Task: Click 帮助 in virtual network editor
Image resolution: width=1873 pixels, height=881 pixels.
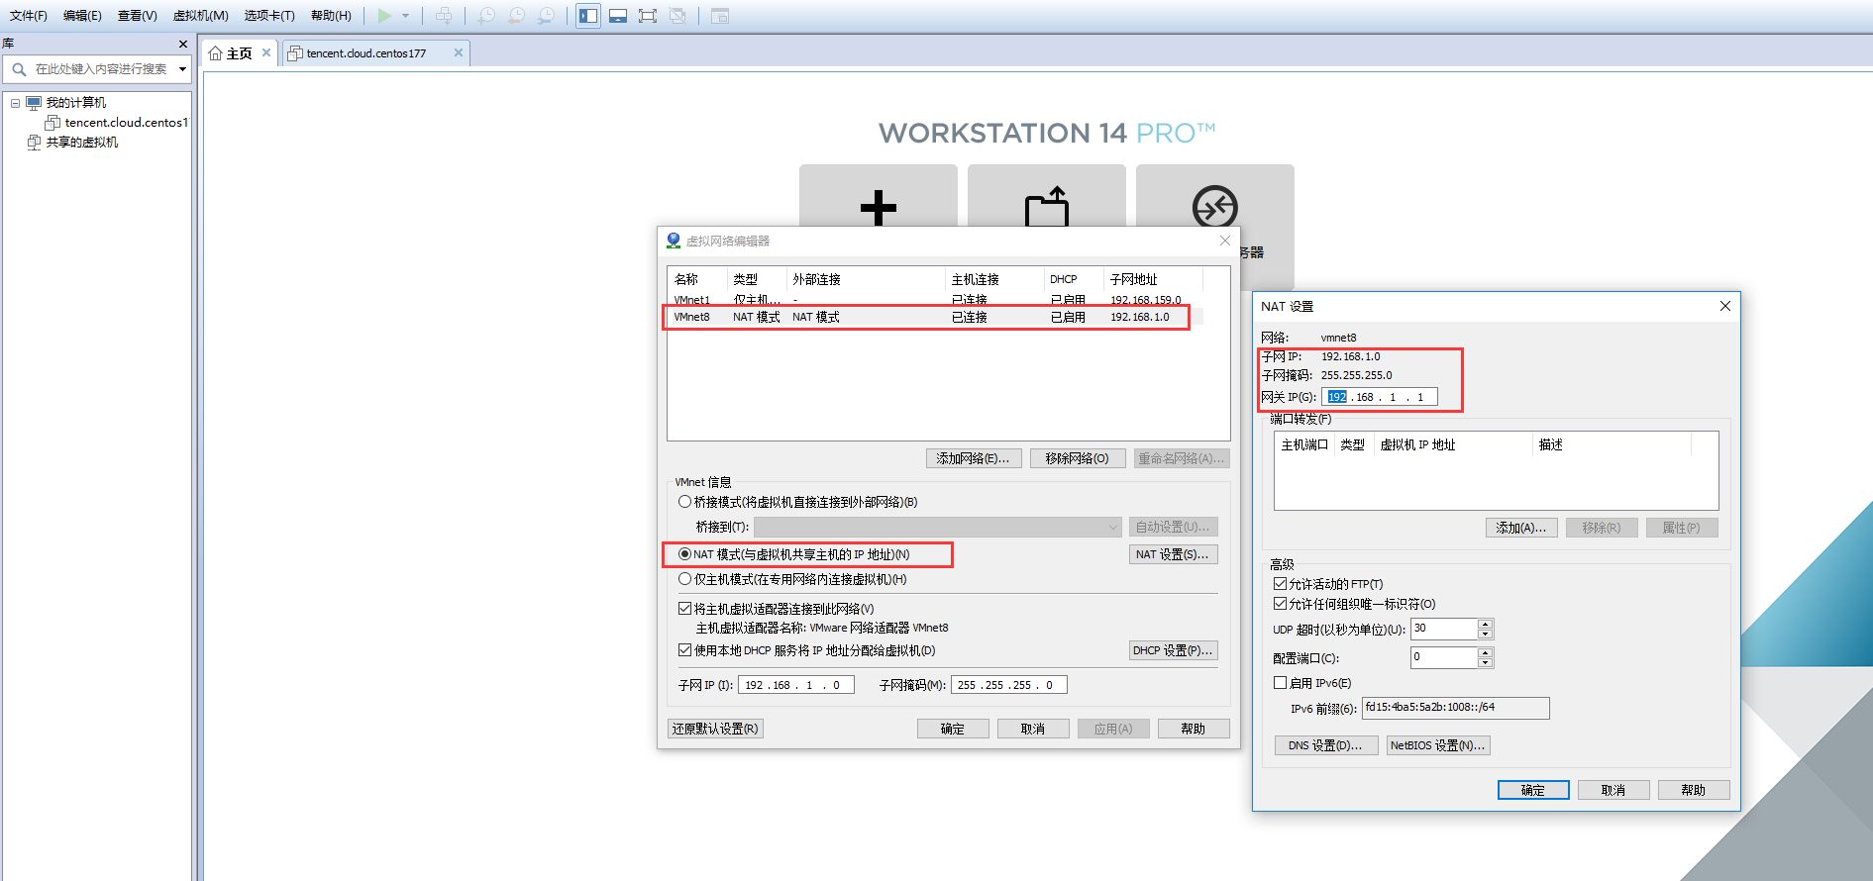Action: (1194, 729)
